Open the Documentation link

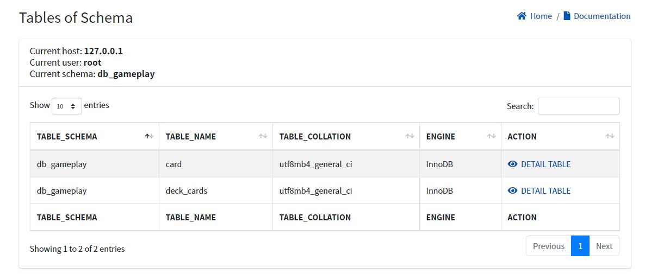coord(602,16)
